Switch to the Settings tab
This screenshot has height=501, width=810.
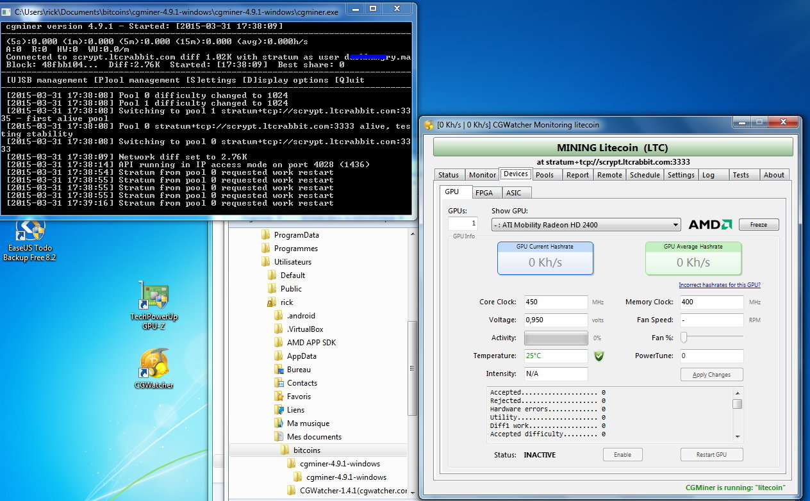point(681,175)
